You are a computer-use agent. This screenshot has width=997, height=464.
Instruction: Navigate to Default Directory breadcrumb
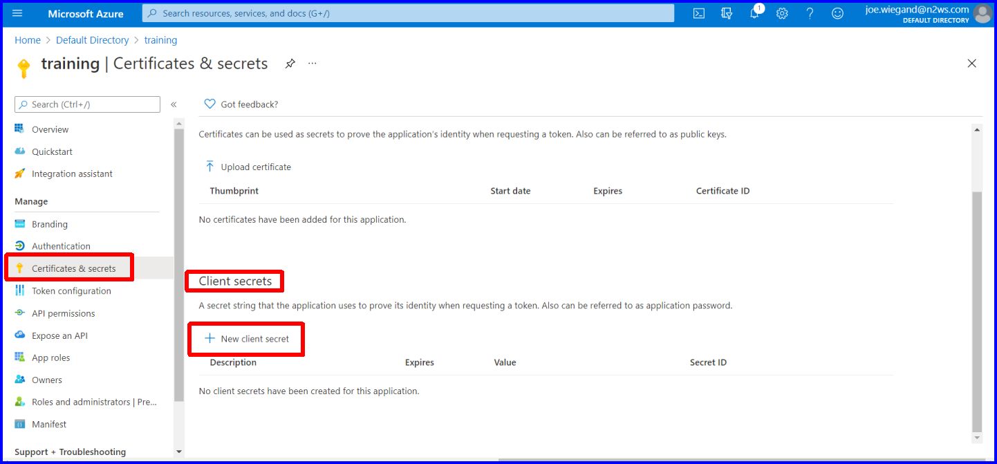coord(92,40)
